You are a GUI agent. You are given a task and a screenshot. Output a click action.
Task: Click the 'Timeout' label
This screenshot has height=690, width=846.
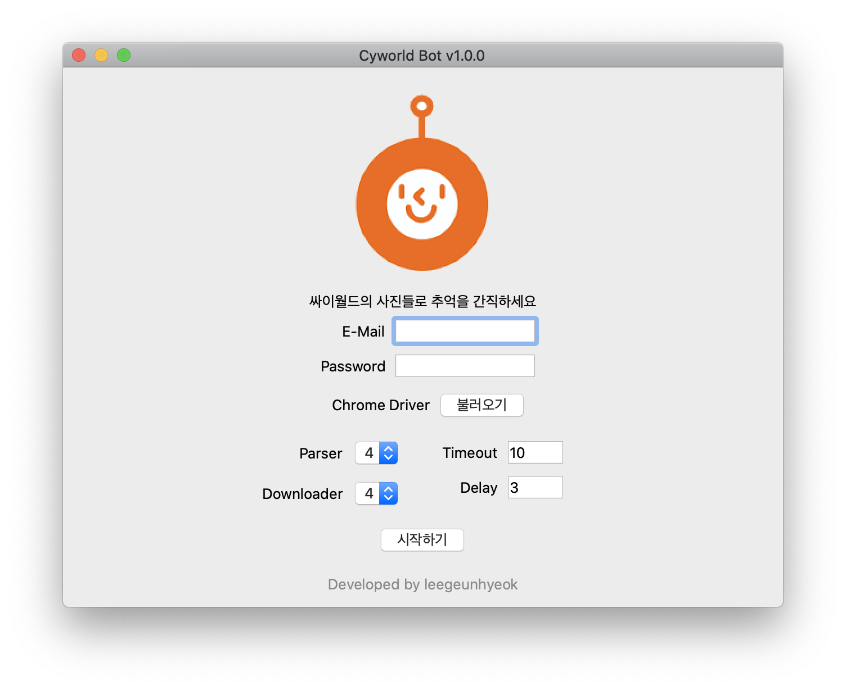470,453
